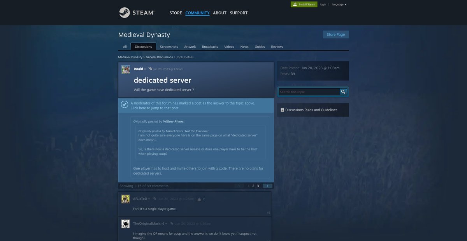Click the next page arrow button
This screenshot has height=241, width=467.
pos(267,186)
